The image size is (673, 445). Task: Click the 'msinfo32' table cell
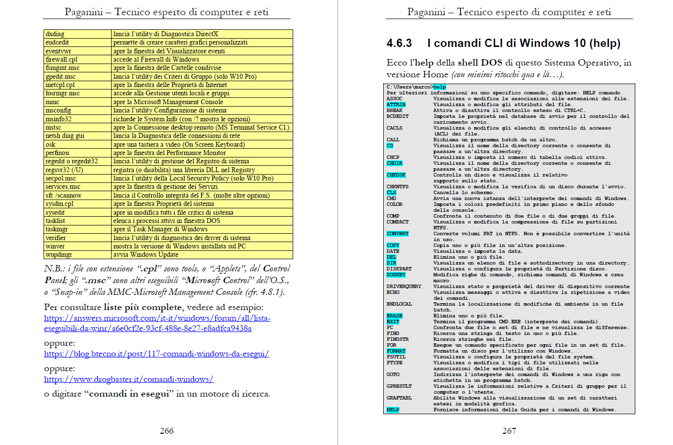[x=78, y=119]
